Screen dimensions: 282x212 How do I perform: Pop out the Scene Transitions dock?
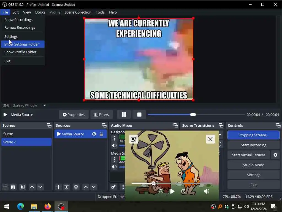tap(221, 125)
